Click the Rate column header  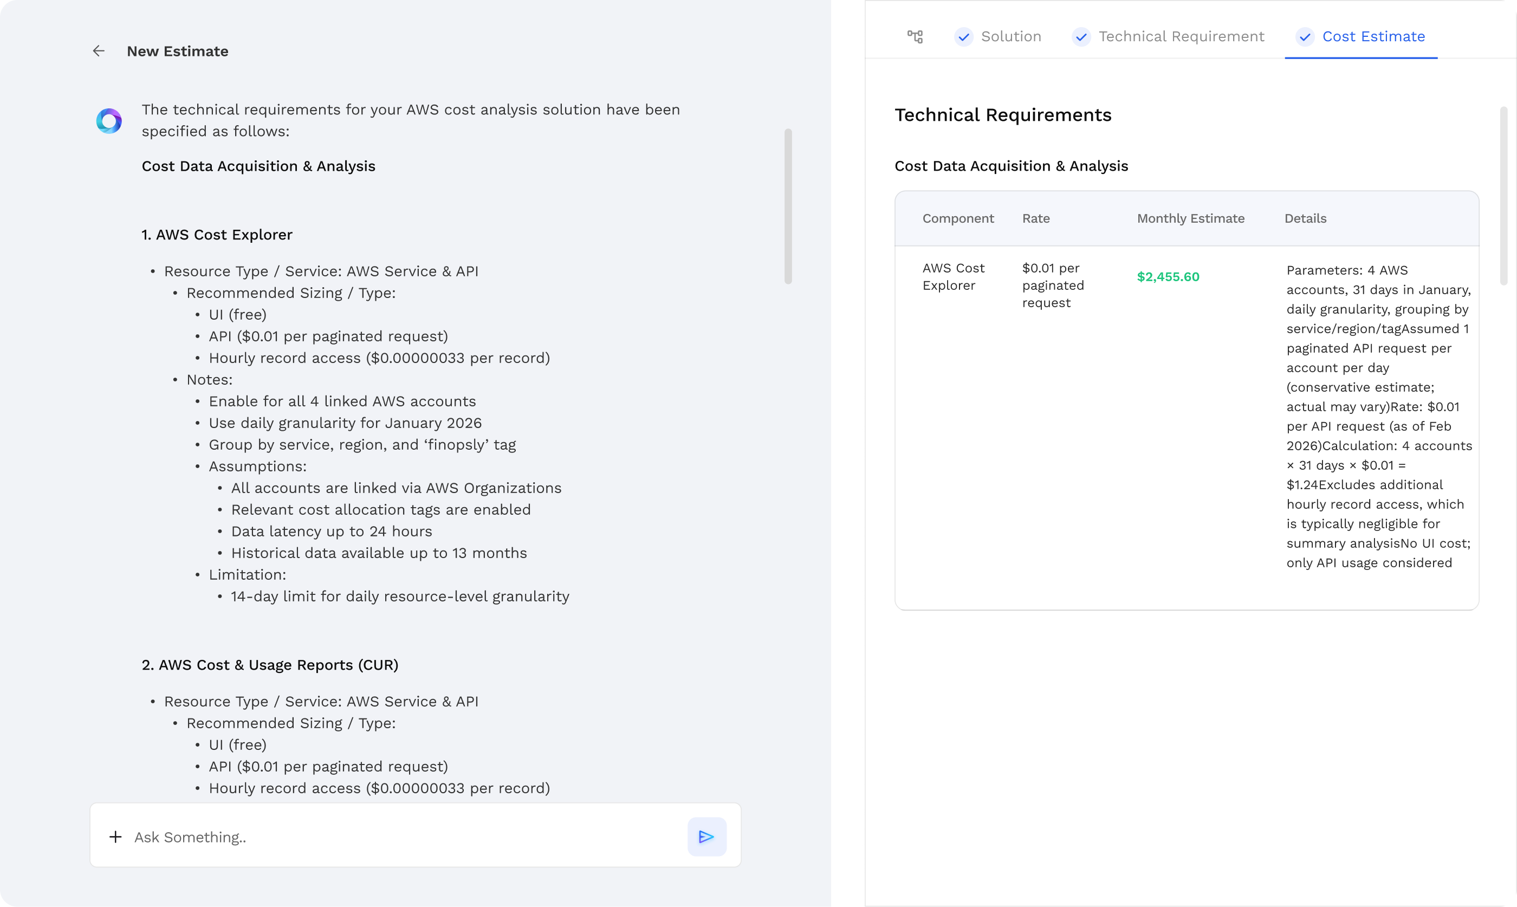[x=1035, y=218]
